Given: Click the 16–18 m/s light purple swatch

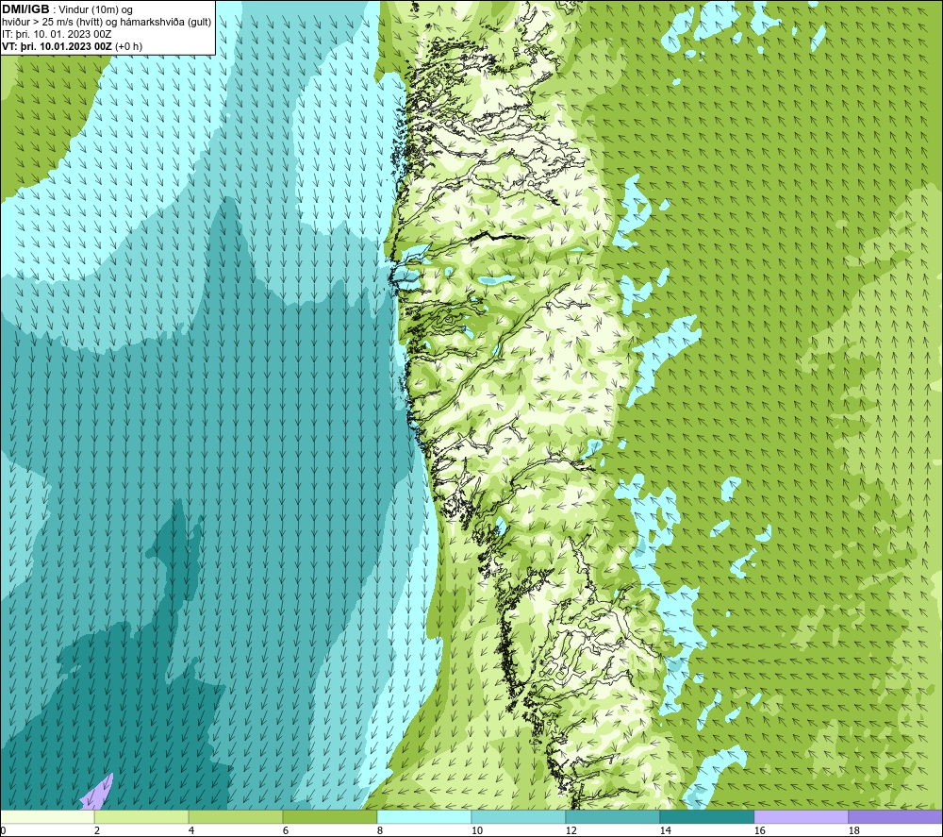Looking at the screenshot, I should coord(801,816).
